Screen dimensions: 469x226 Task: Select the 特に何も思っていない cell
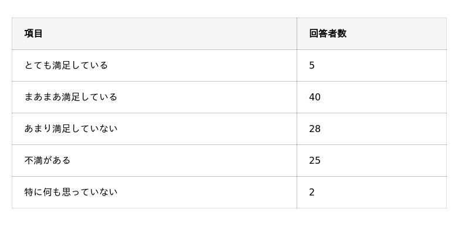154,192
